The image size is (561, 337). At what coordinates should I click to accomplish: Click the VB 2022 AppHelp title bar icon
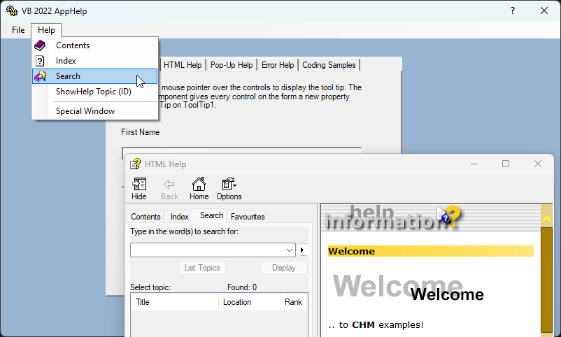point(11,10)
